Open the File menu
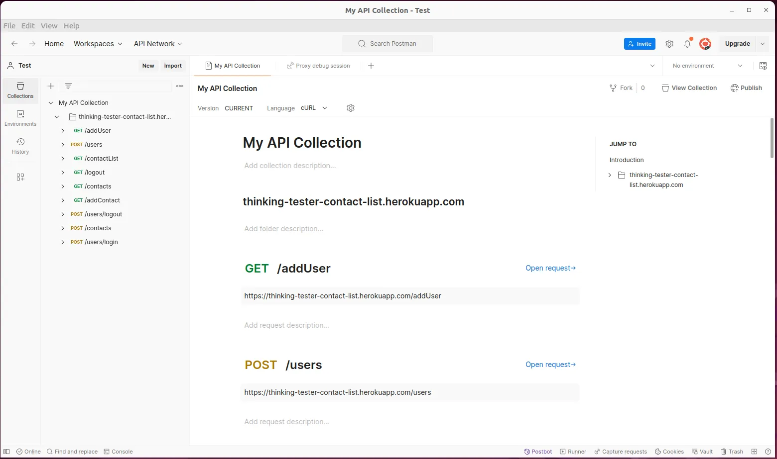 click(x=9, y=26)
